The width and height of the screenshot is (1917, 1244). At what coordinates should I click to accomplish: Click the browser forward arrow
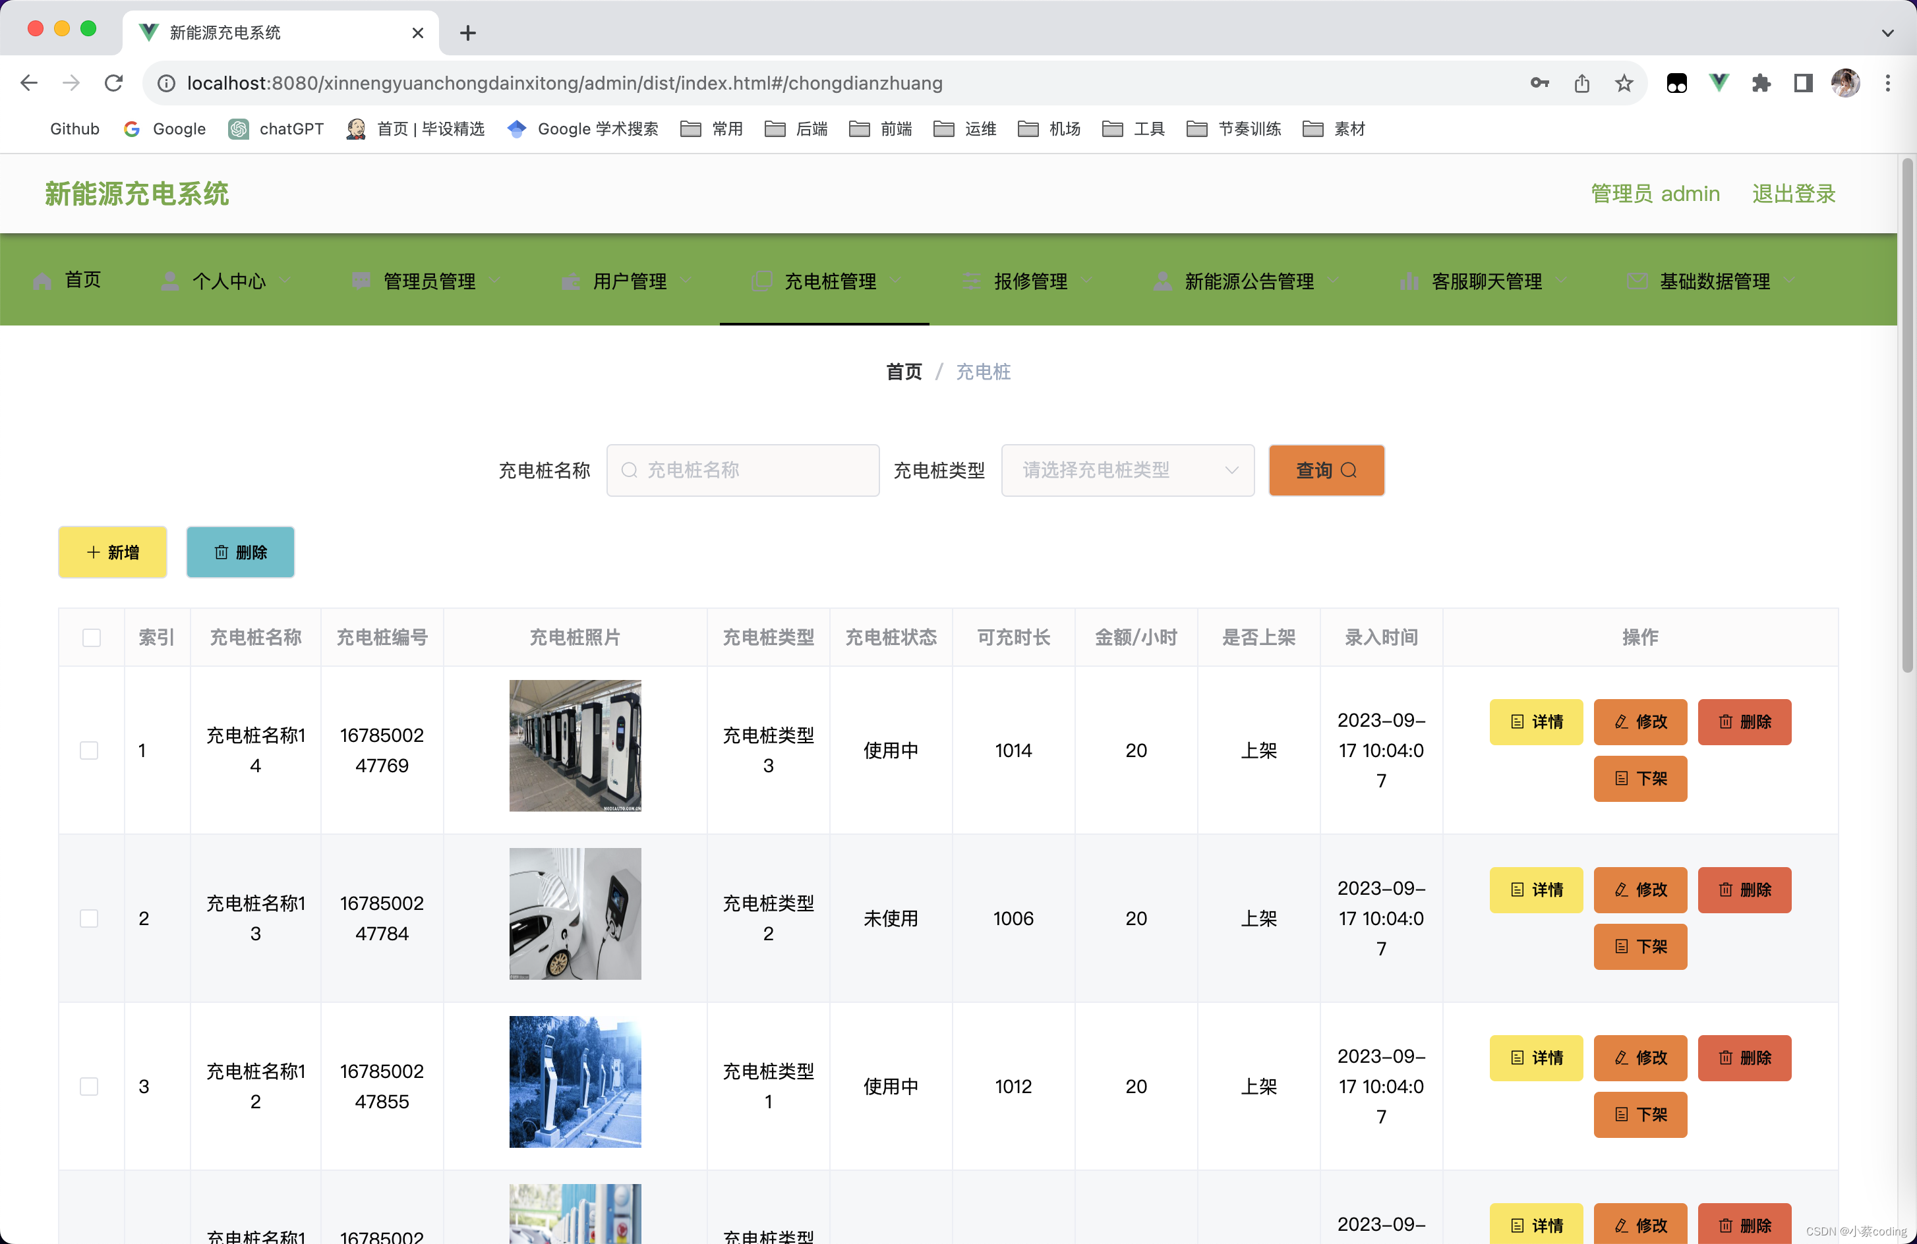tap(71, 83)
